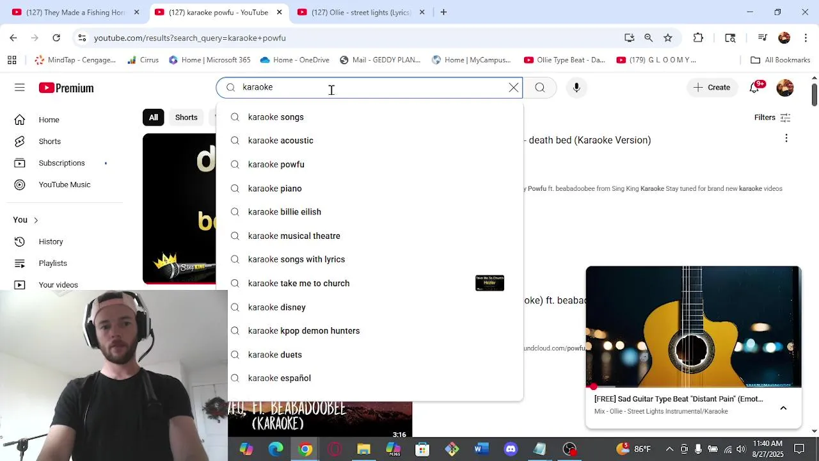819x461 pixels.
Task: Choose suggestion karaoke songs with lyrics
Action: [369, 259]
